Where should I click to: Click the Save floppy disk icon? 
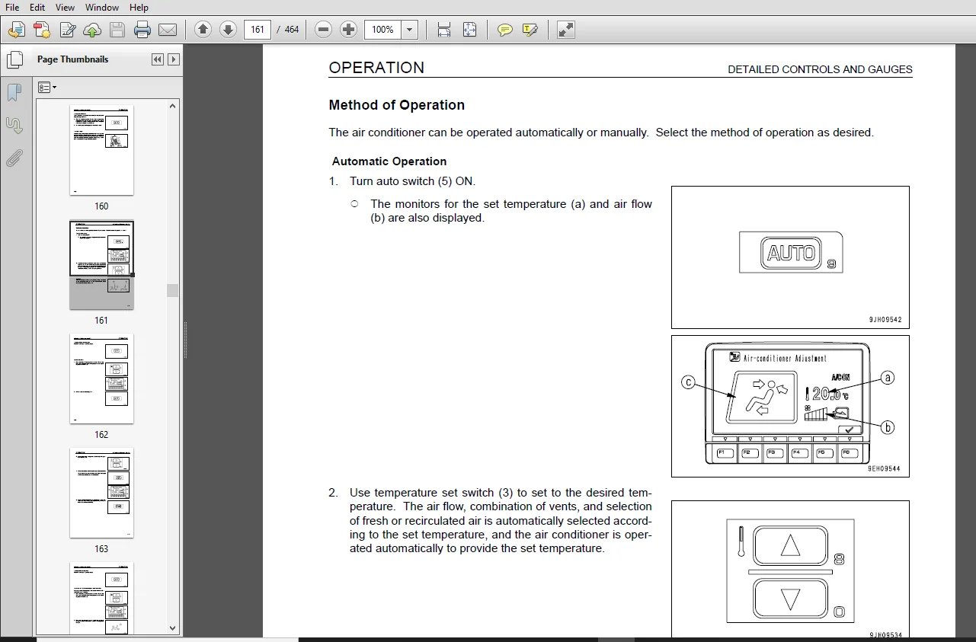coord(117,30)
